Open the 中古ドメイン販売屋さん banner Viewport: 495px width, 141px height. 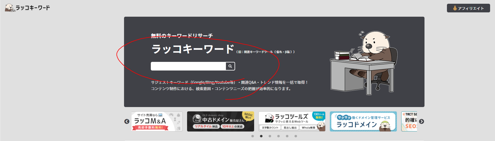tap(220, 121)
